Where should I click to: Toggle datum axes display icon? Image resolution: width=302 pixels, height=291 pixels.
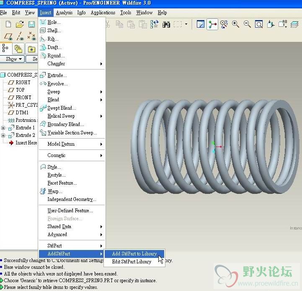tap(20, 36)
